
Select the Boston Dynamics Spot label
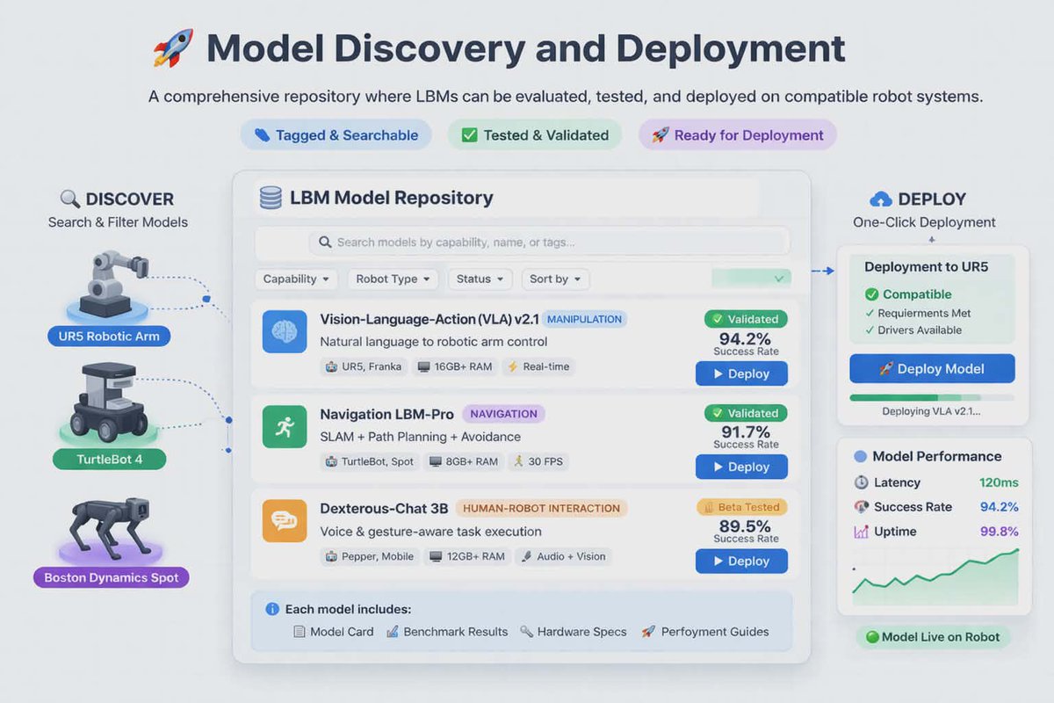pyautogui.click(x=112, y=577)
